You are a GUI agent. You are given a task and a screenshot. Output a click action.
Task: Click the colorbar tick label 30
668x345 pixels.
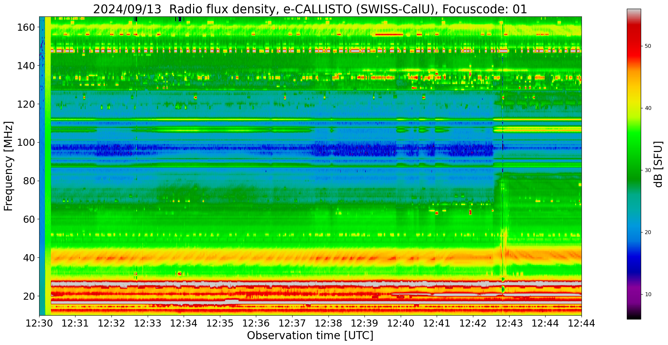point(648,170)
